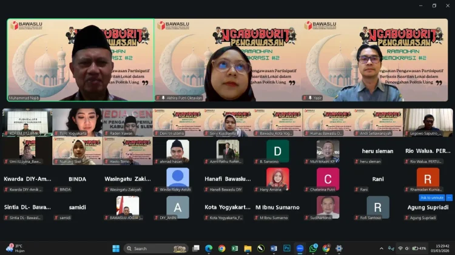Click the black and yellow round taskbar icon
Image resolution: width=455 pixels, height=255 pixels.
point(261,248)
